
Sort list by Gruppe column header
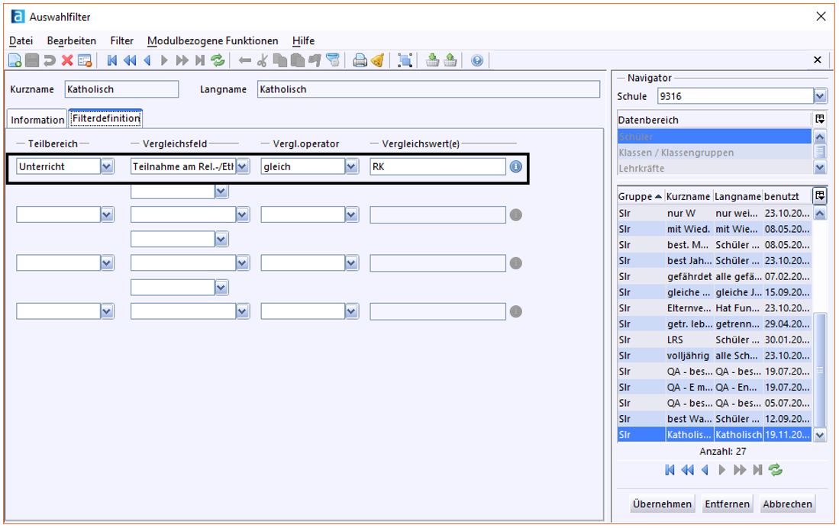click(x=641, y=196)
